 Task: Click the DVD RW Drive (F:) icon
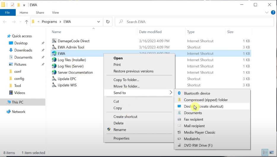[x=179, y=145]
